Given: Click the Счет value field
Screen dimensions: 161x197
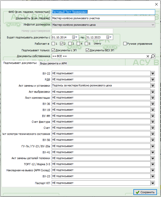Looking at the screenshot, I should [x=101, y=128].
